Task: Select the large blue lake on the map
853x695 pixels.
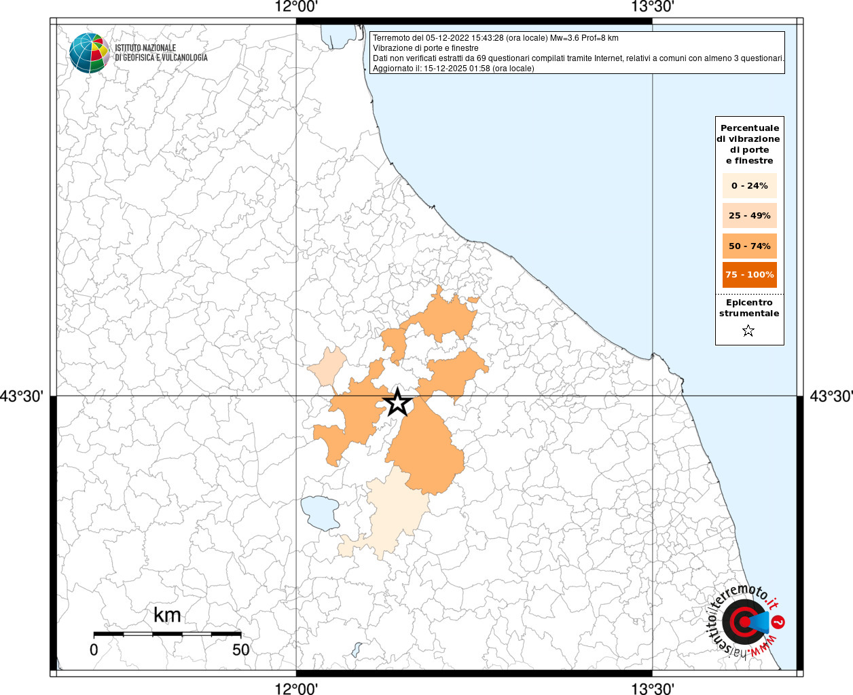Action: [x=320, y=512]
